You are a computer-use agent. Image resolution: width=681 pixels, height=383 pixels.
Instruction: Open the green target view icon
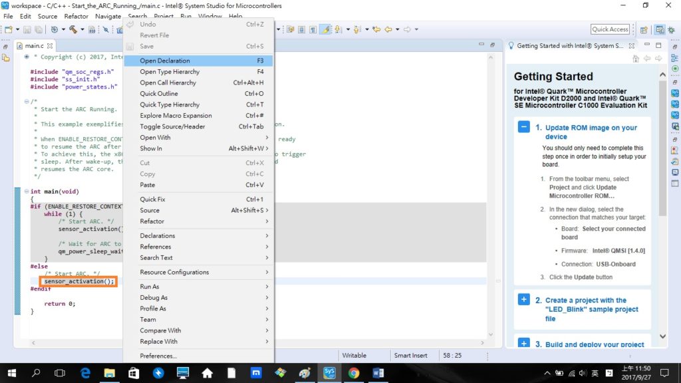point(674,68)
